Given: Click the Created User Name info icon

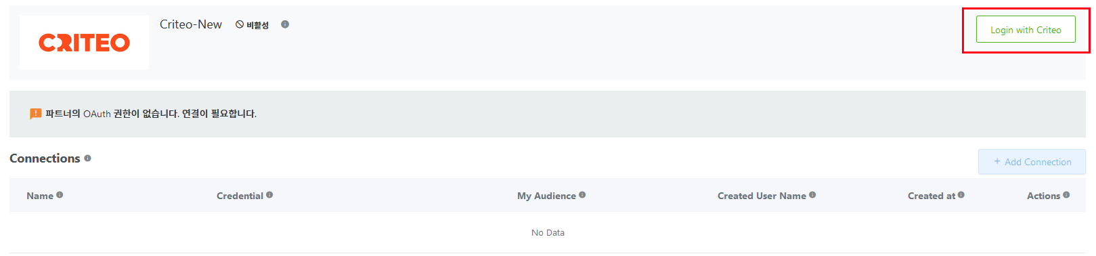Looking at the screenshot, I should tap(812, 195).
